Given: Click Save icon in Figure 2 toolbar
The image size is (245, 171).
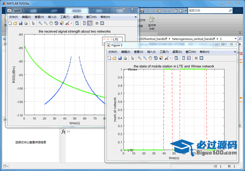Looking at the screenshot, I should (120, 58).
